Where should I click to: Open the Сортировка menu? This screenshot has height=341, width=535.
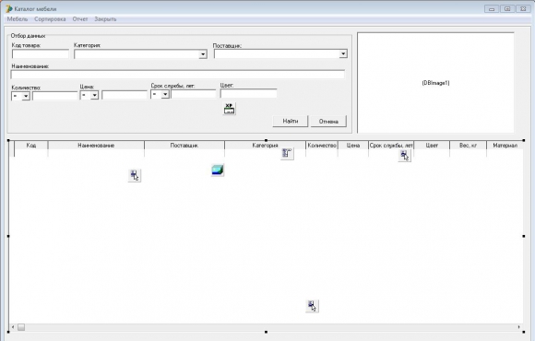point(50,19)
